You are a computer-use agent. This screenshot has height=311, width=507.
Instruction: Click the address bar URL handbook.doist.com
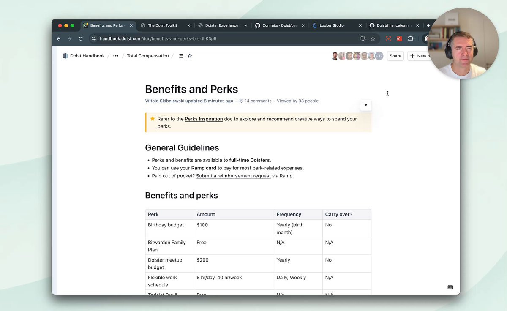click(158, 38)
